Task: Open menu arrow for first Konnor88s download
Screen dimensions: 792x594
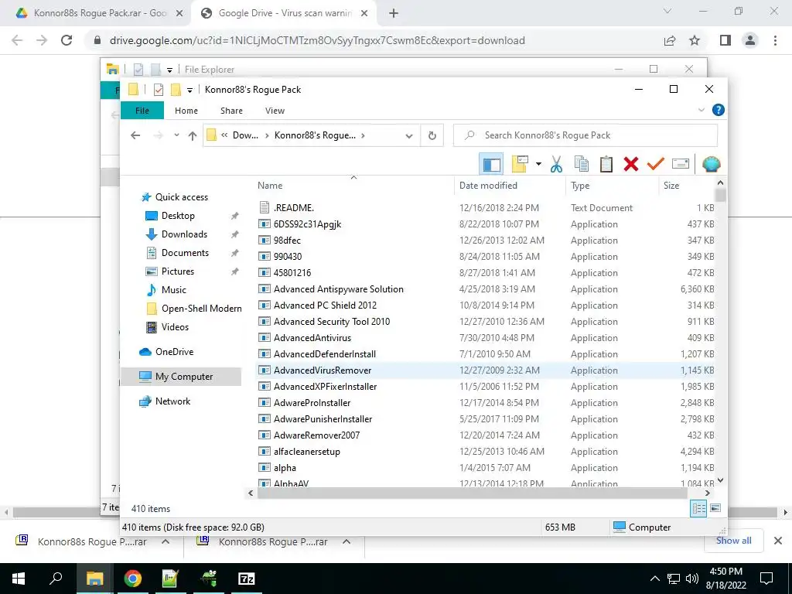Action: (x=166, y=541)
